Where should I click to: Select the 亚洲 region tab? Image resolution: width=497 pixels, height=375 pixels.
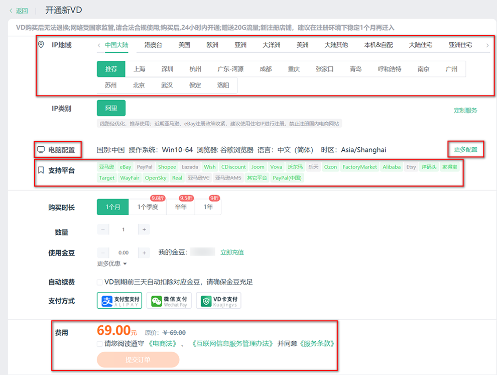coord(240,45)
